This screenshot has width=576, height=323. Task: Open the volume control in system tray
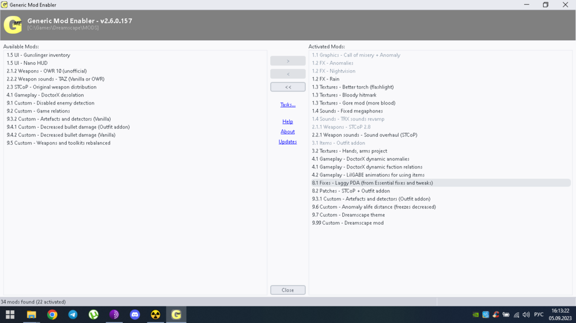click(x=526, y=314)
